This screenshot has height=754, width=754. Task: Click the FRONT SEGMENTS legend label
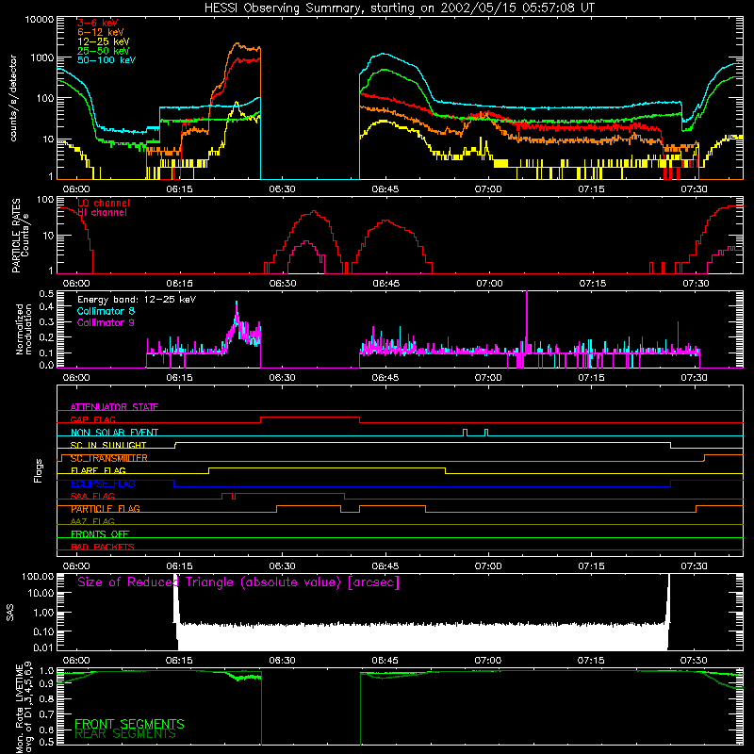129,724
